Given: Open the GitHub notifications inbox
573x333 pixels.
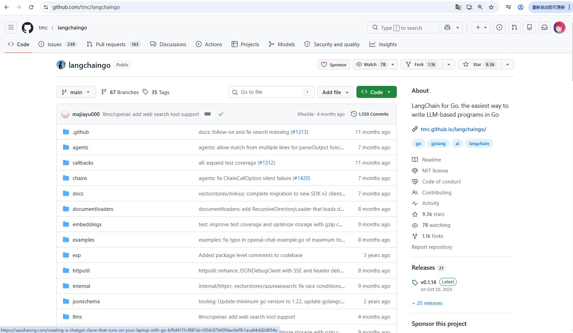Looking at the screenshot, I should click(545, 27).
